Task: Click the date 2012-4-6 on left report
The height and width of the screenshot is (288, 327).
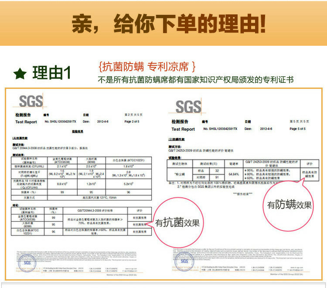Action: click(103, 122)
